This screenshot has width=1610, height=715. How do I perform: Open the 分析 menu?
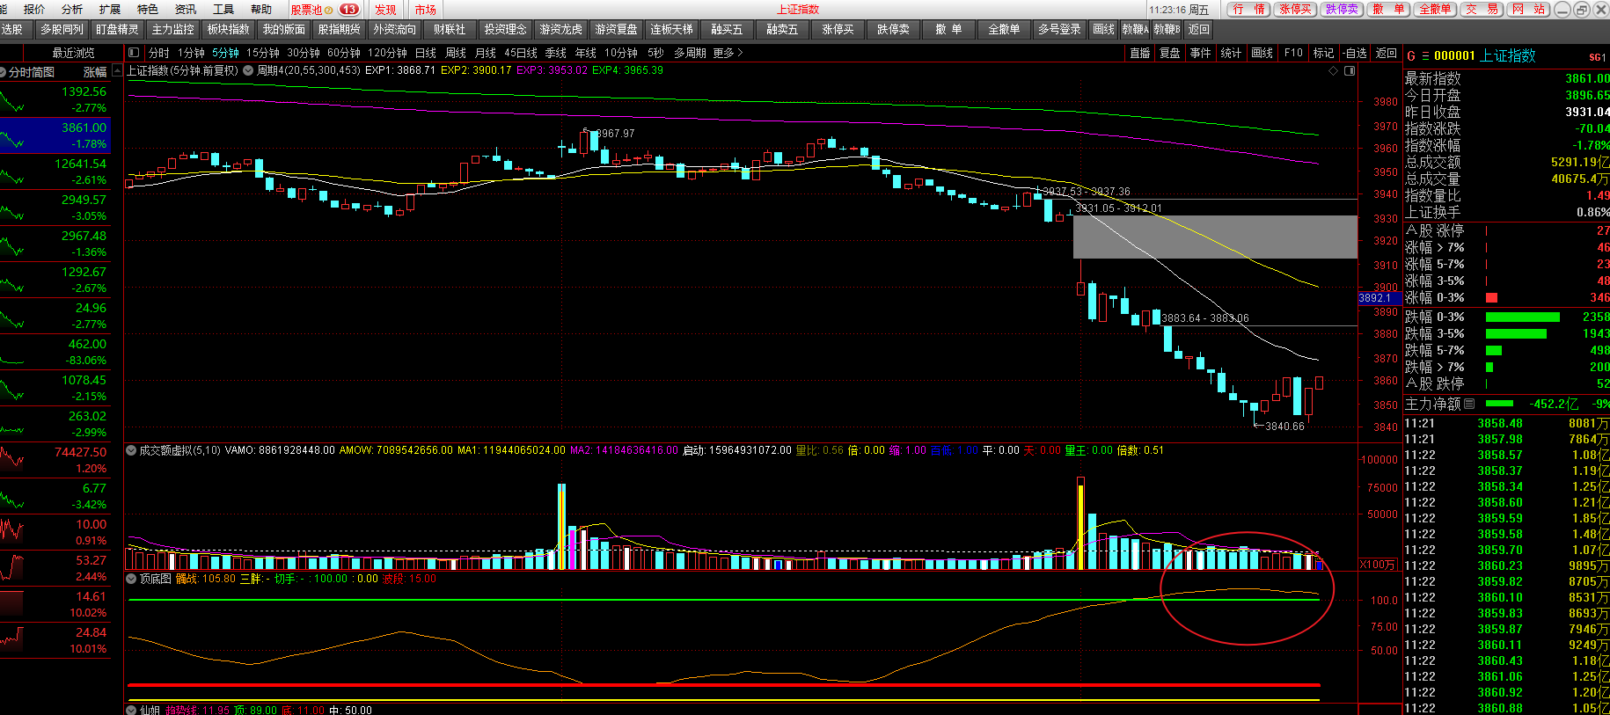(72, 10)
